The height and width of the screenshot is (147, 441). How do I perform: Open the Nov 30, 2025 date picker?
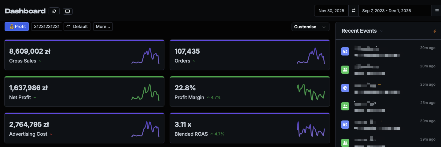tap(331, 11)
